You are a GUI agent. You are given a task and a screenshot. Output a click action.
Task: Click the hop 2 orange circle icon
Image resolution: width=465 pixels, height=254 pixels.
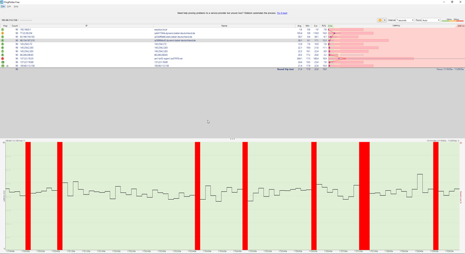[x=3, y=33]
